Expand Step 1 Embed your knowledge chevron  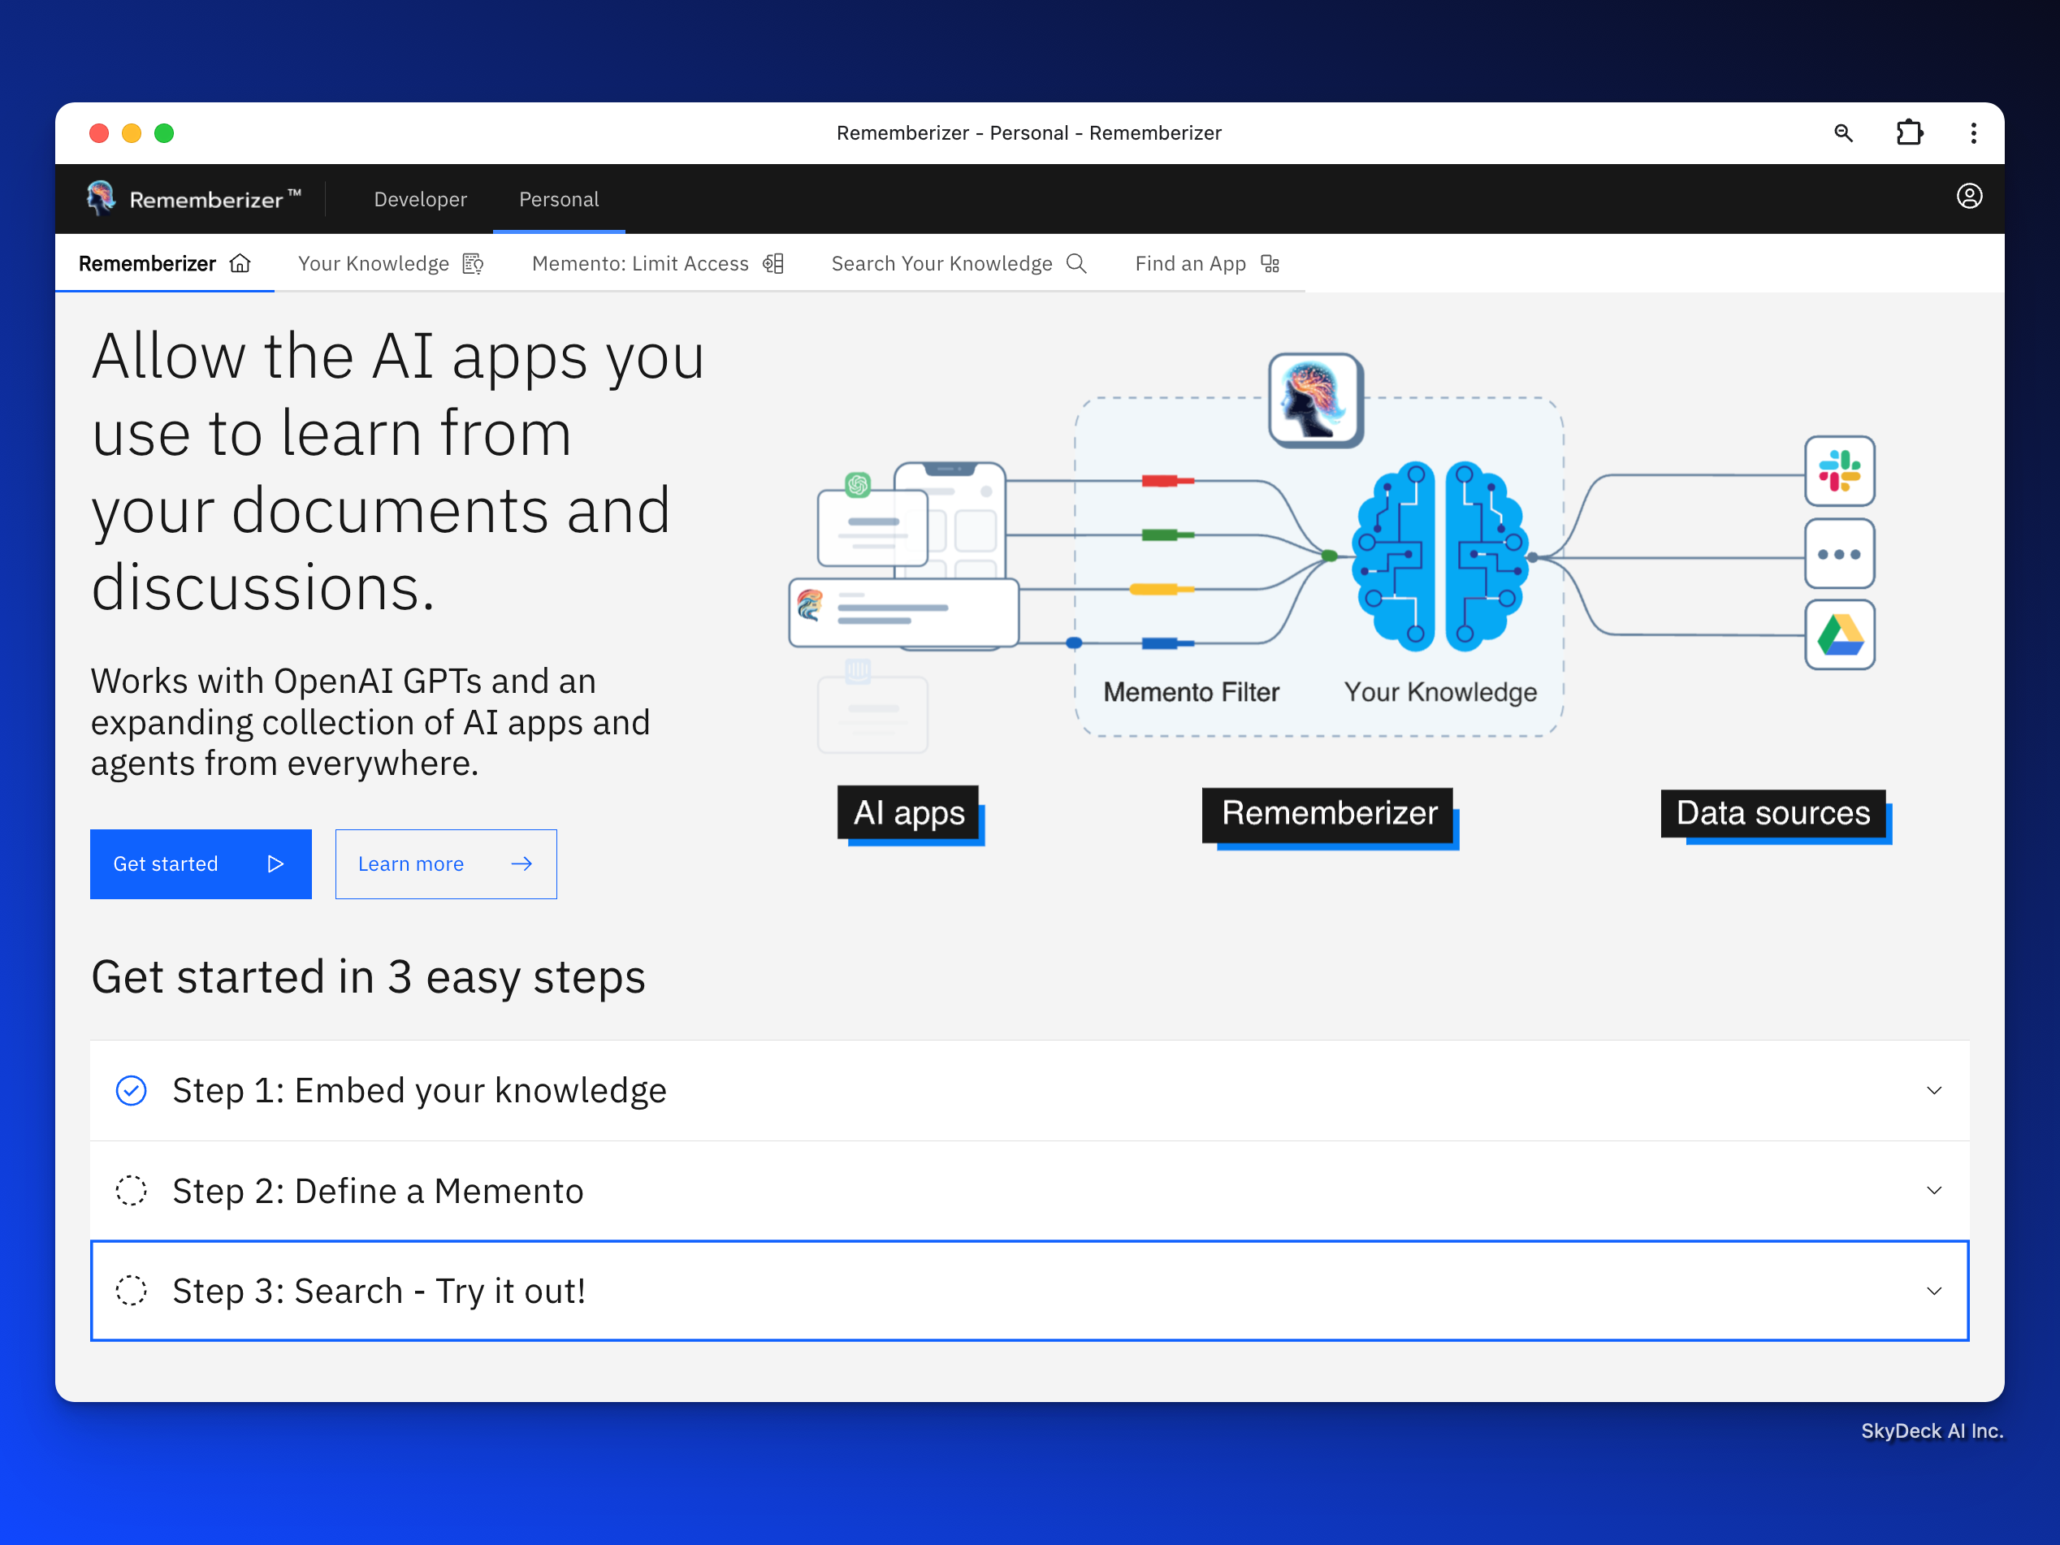1933,1091
